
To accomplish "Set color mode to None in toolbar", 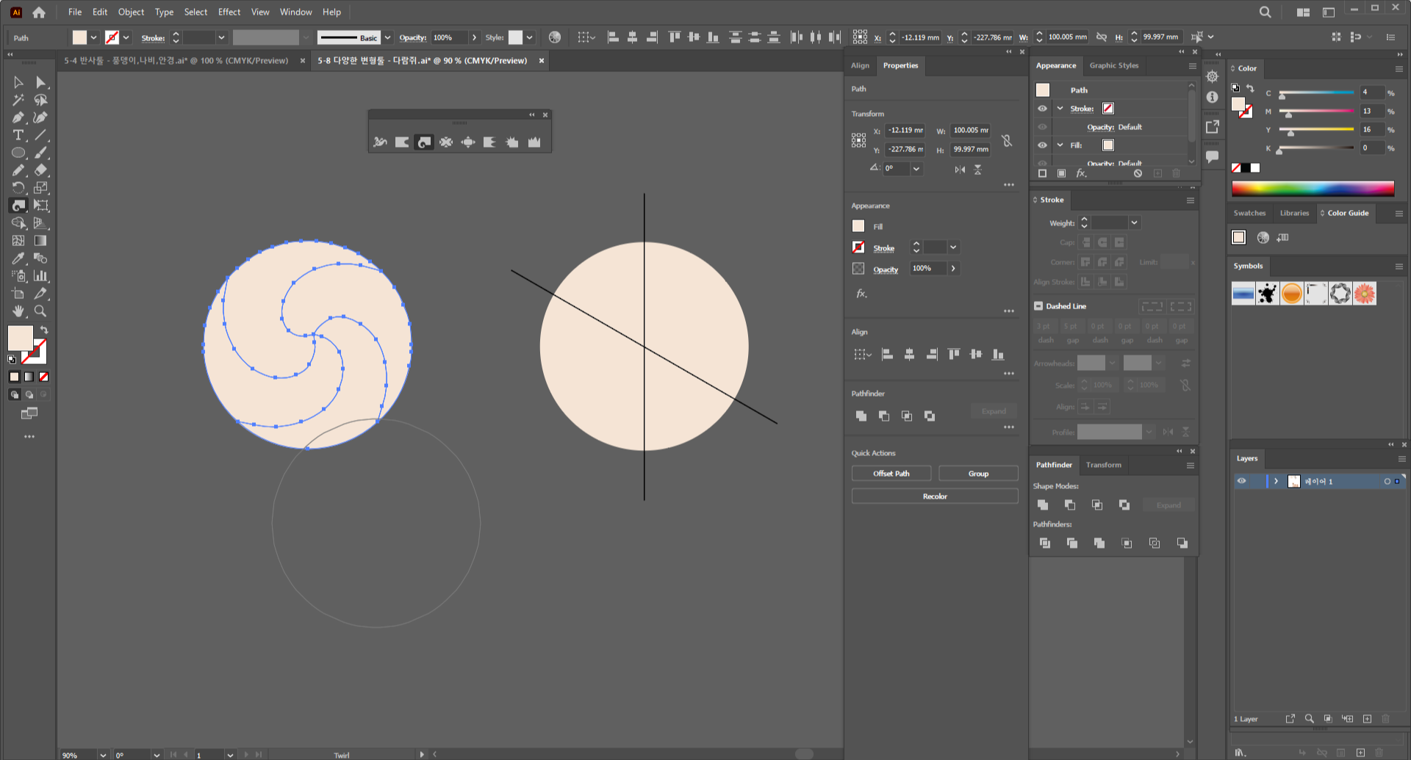I will (x=43, y=377).
